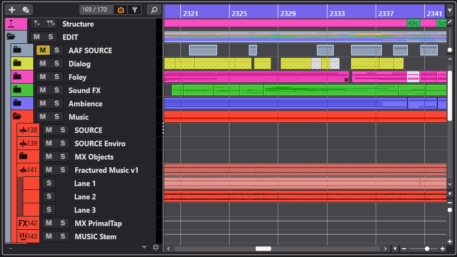Select the Fractured Music v1 track
Screen dimensions: 457x257
106,170
